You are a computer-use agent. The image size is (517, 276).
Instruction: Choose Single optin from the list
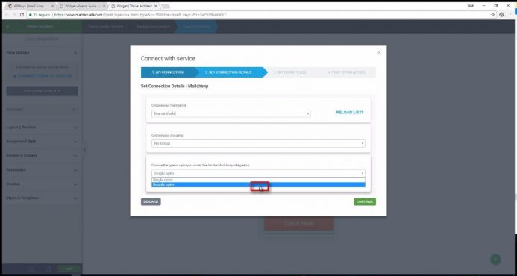(258, 180)
